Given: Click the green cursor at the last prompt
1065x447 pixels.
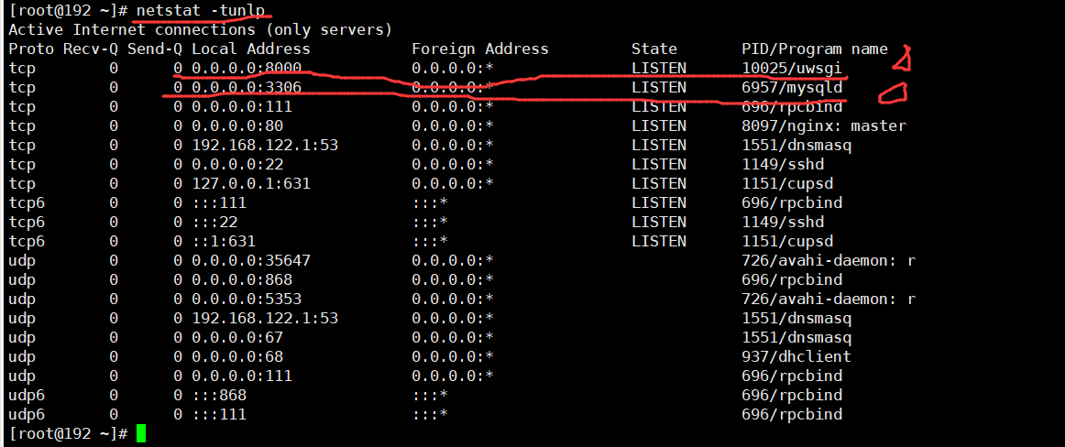Looking at the screenshot, I should pos(140,433).
